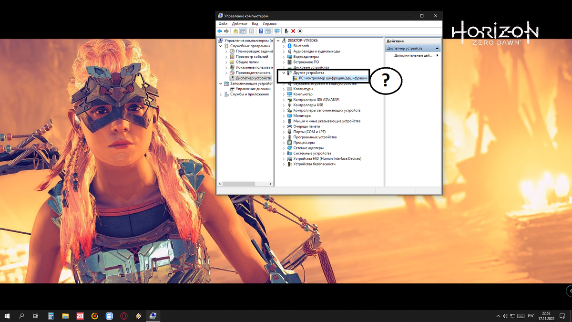
Task: Open the notification center icon
Action: coord(563,316)
